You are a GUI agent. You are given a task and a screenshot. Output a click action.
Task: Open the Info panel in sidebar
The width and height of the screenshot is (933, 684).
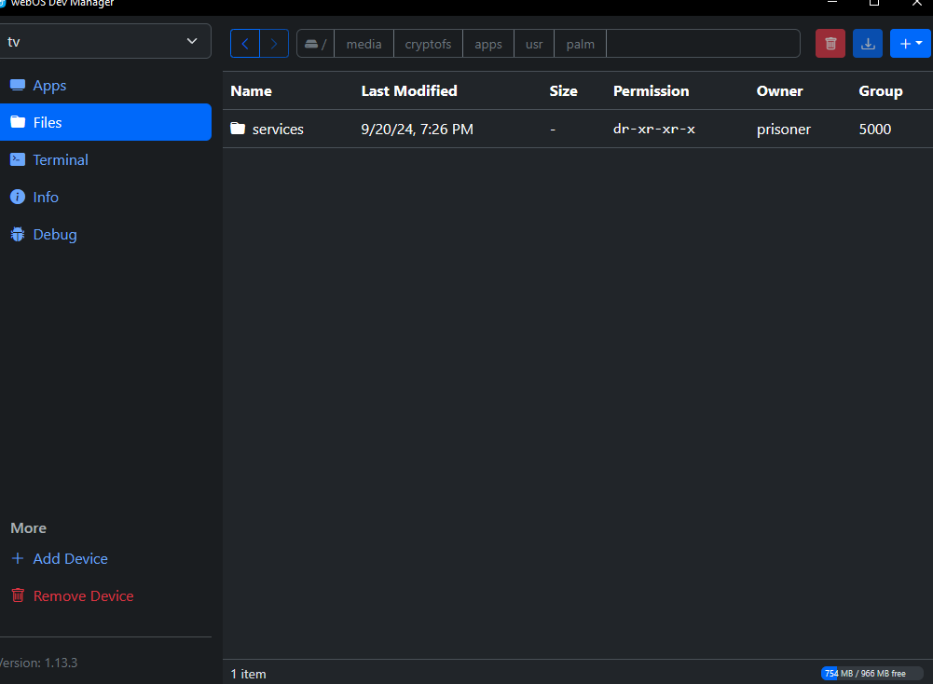[x=46, y=197]
